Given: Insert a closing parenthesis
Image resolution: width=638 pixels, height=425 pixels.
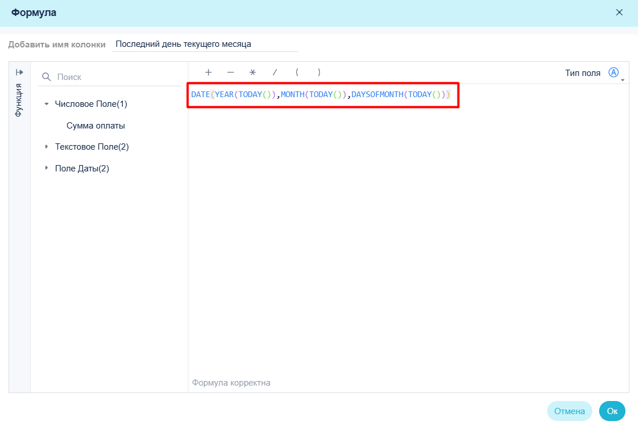Looking at the screenshot, I should pyautogui.click(x=319, y=73).
